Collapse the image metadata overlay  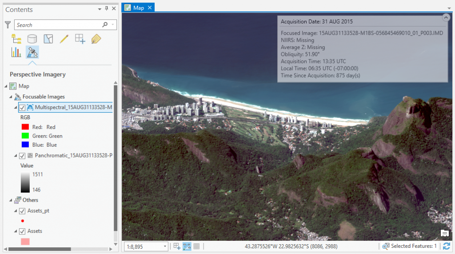coord(446,18)
